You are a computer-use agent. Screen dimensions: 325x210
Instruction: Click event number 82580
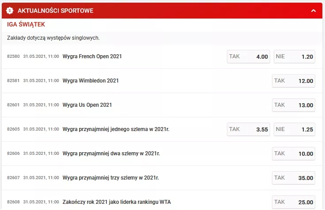tap(13, 56)
